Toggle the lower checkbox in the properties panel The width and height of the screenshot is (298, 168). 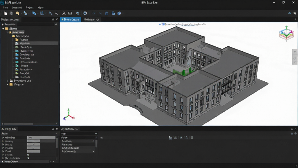click(x=28, y=158)
